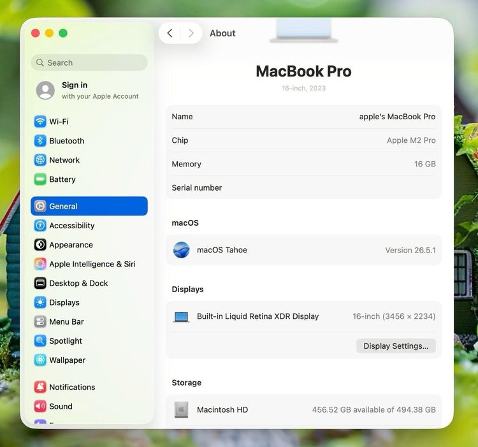
Task: Open Desktop & Dock settings
Action: (89, 283)
